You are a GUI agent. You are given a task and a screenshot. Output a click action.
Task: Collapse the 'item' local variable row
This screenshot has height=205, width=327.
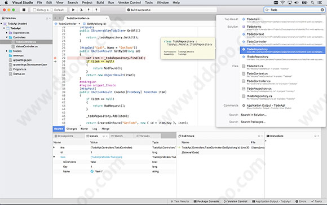click(x=54, y=157)
